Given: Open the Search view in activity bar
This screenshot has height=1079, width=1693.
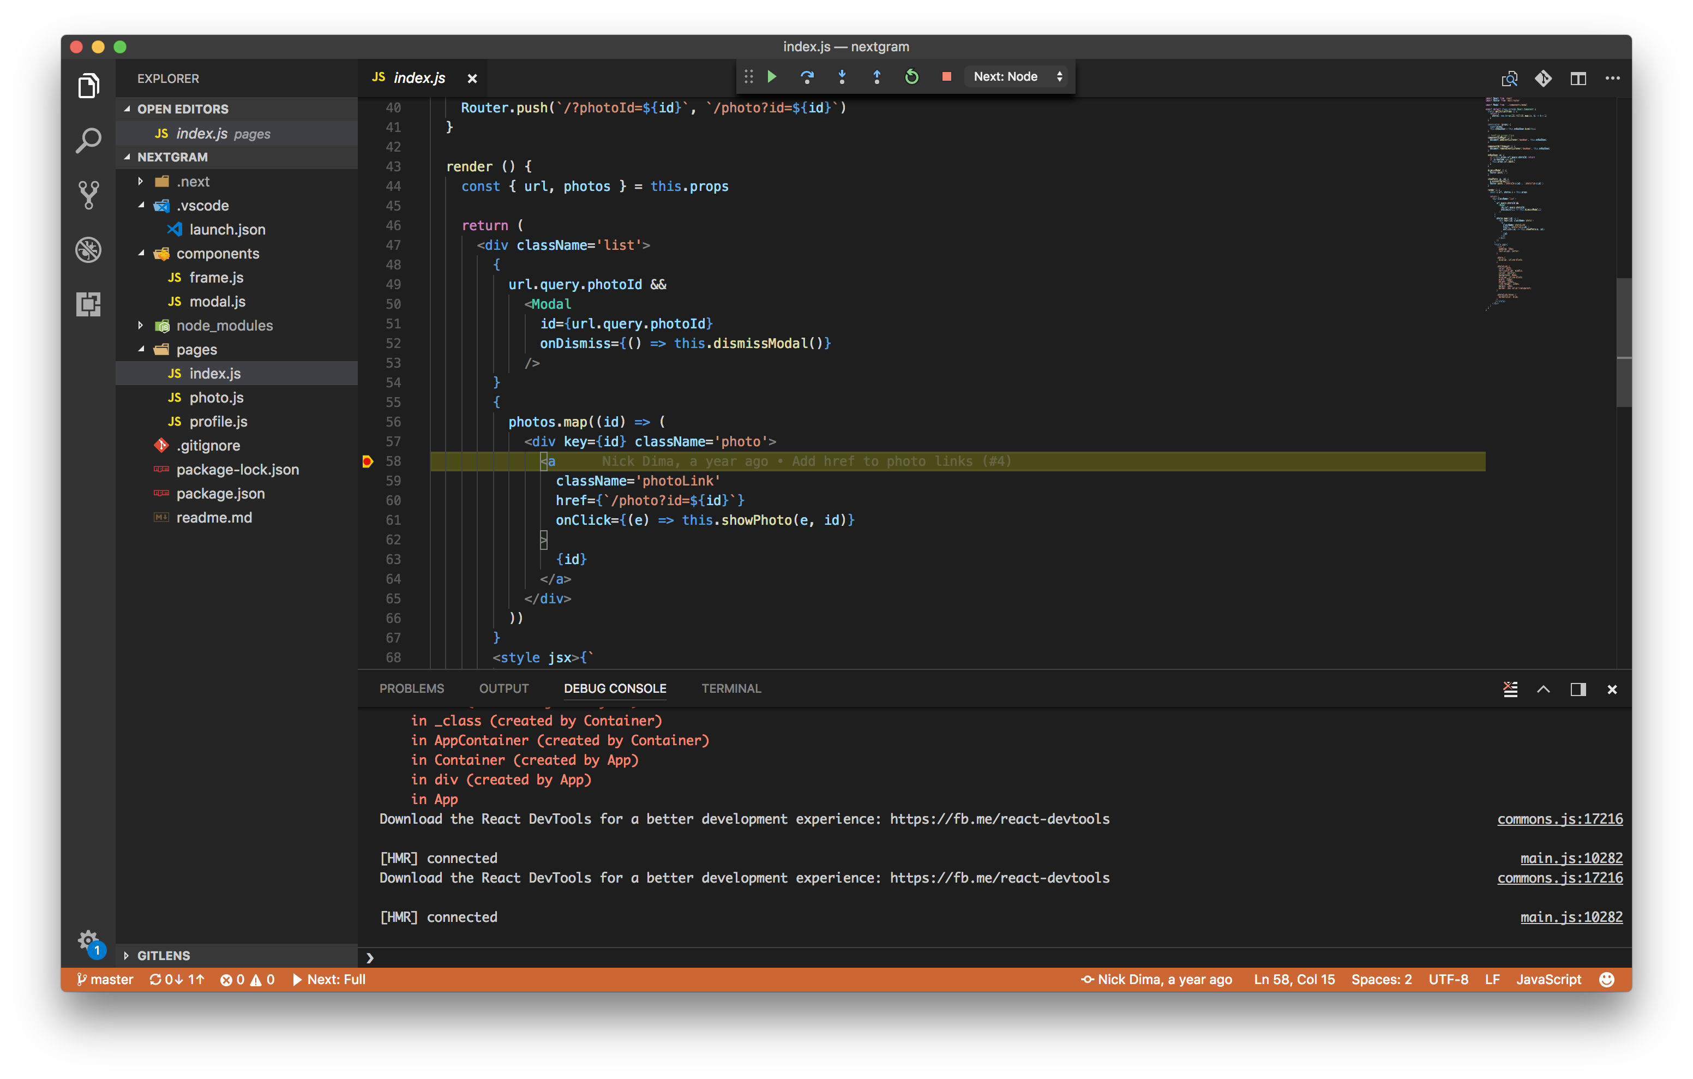Looking at the screenshot, I should coord(88,141).
